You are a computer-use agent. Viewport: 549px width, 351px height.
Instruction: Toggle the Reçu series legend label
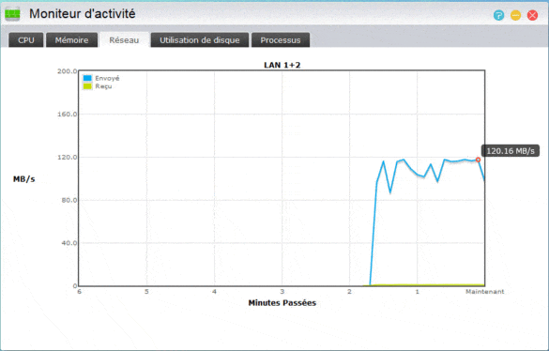tap(103, 86)
